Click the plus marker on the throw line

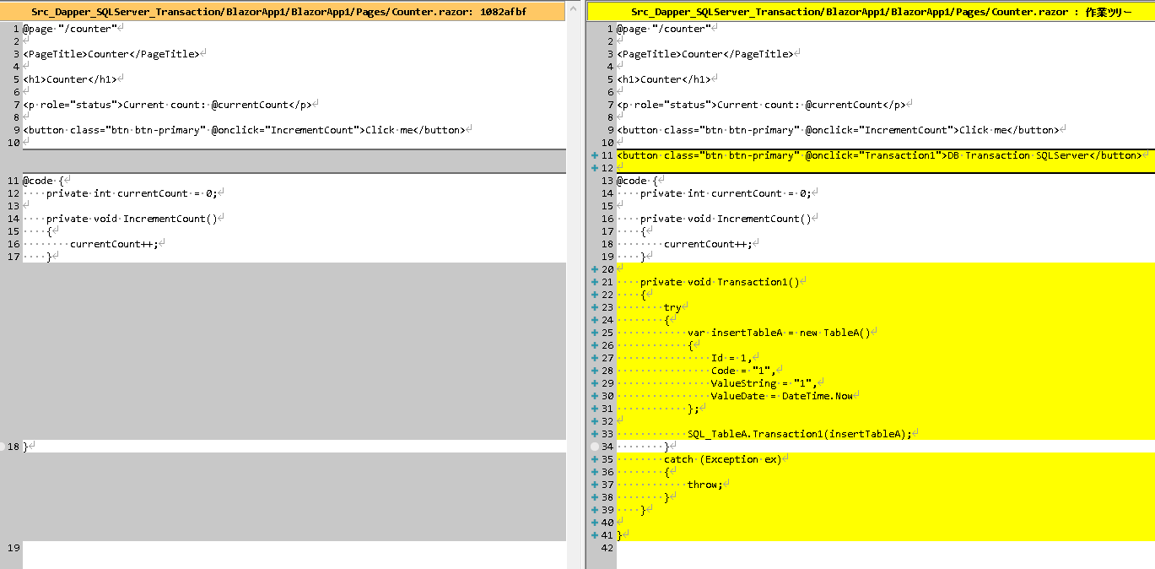596,485
